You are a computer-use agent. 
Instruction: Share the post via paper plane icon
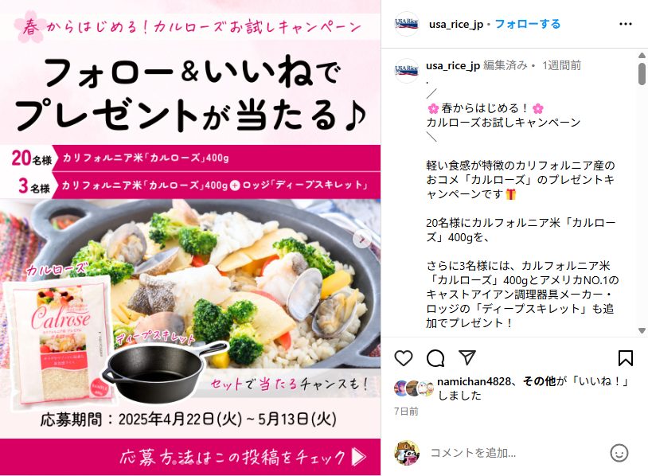(467, 357)
